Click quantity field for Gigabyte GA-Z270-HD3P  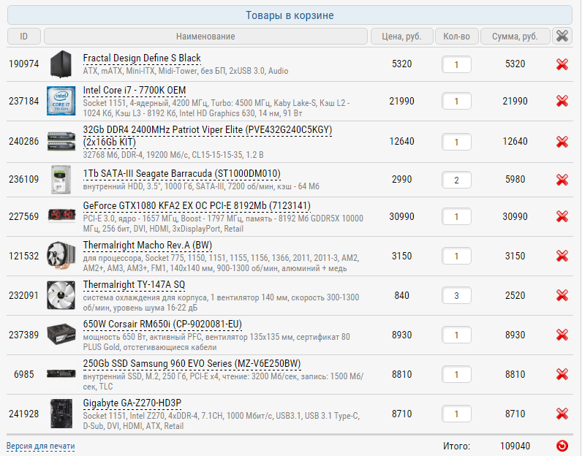click(x=456, y=414)
